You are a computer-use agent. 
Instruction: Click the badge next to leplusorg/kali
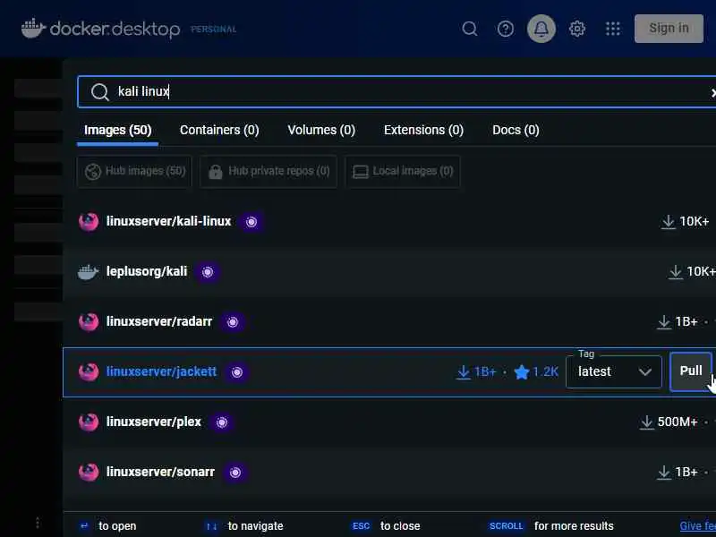coord(208,272)
